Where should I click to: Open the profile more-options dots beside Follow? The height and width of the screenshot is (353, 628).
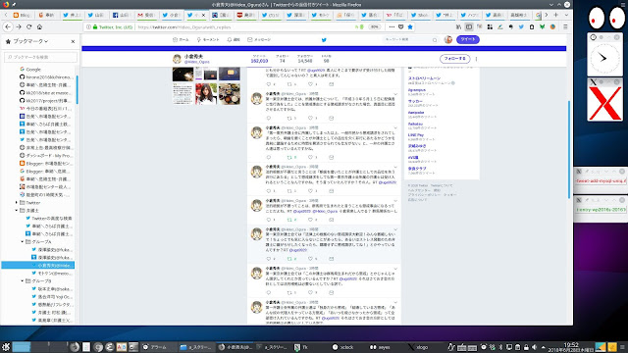[476, 59]
